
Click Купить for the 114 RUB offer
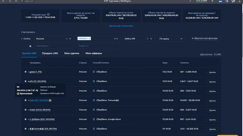(213, 129)
